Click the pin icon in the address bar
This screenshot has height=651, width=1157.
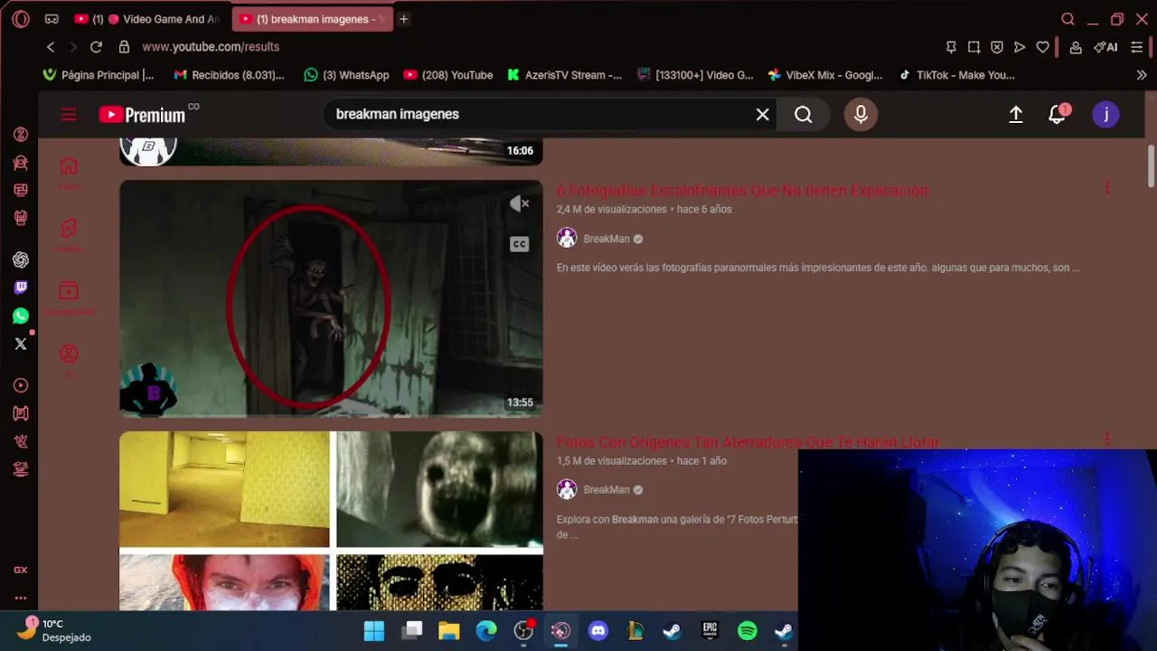pyautogui.click(x=951, y=47)
